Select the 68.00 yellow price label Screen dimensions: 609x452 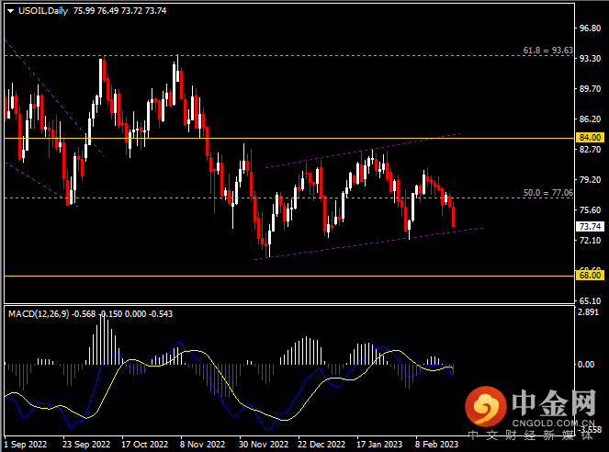(x=589, y=275)
